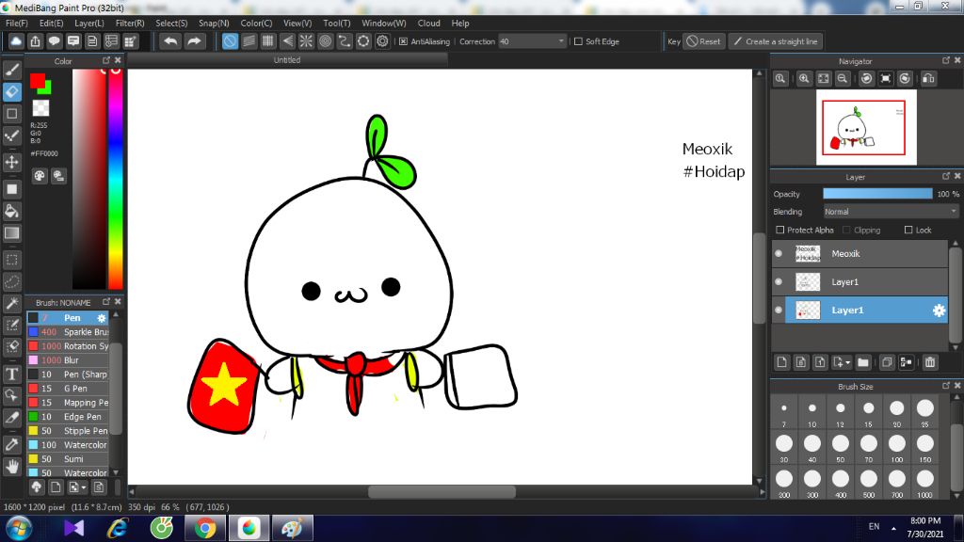Viewport: 964px width, 542px height.
Task: Expand add-layer dropdown arrow in Layer panel
Action: tap(848, 362)
